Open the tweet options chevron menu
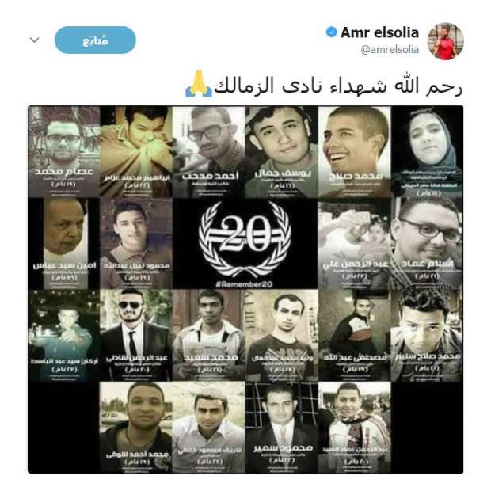491x487 pixels. 34,40
